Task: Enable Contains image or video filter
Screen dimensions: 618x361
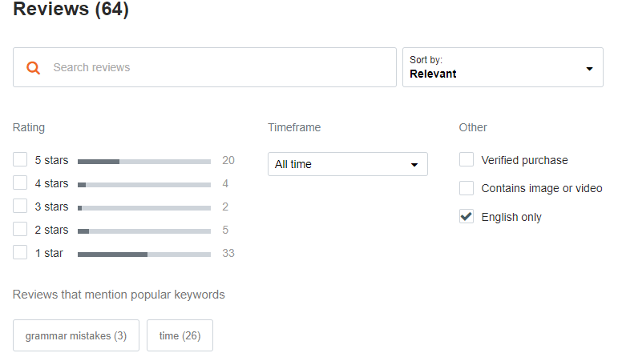Action: pos(467,188)
